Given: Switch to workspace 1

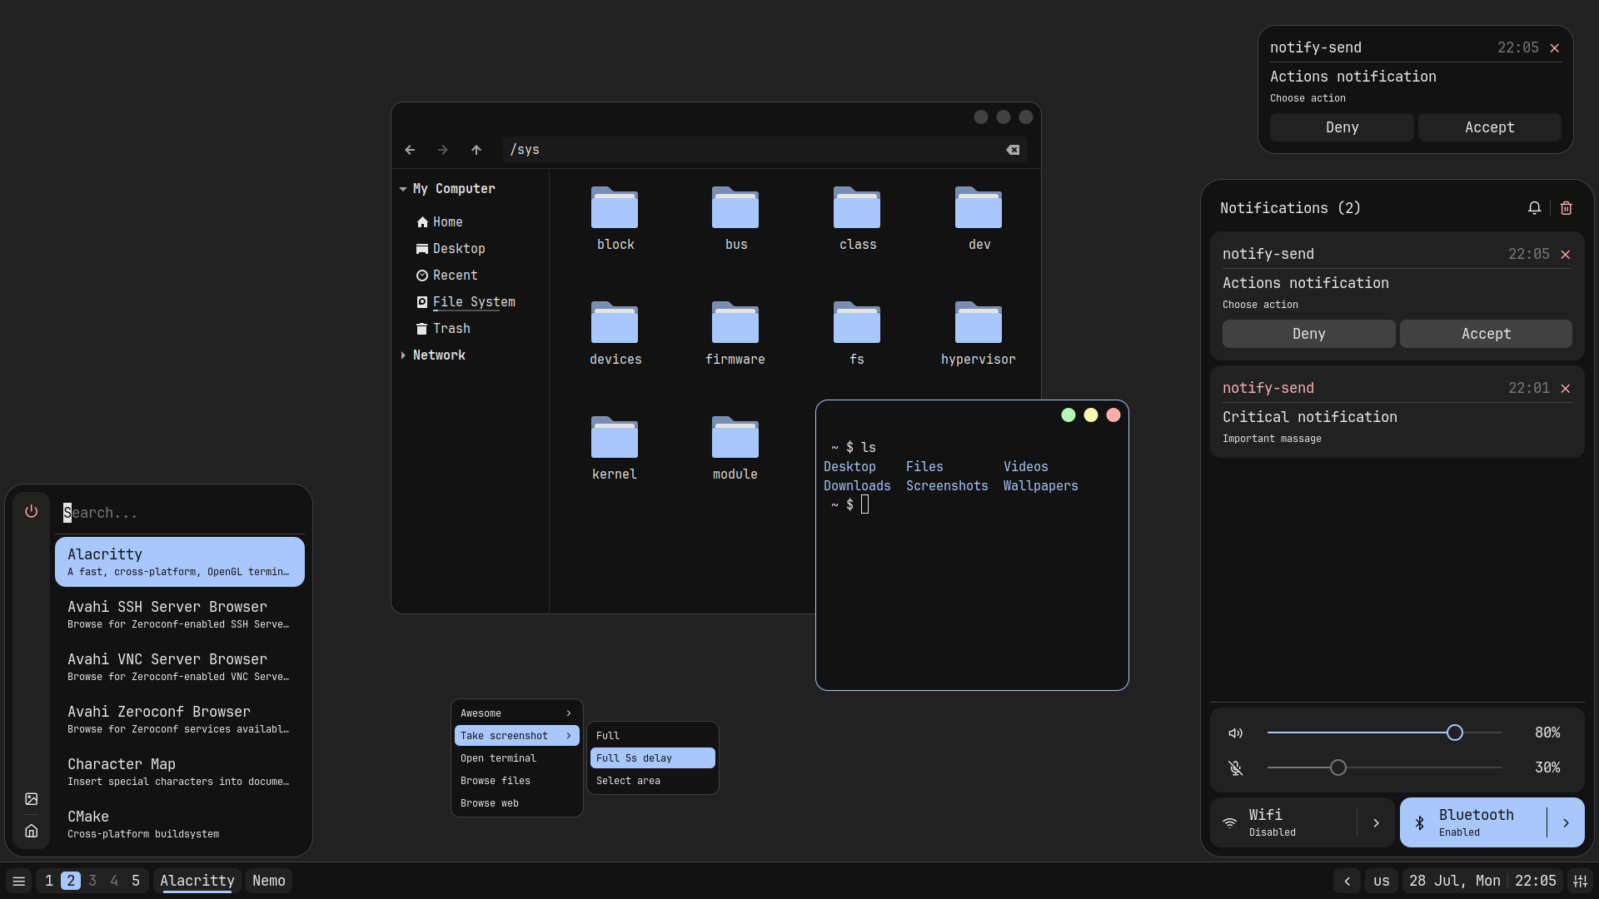Looking at the screenshot, I should click(49, 881).
